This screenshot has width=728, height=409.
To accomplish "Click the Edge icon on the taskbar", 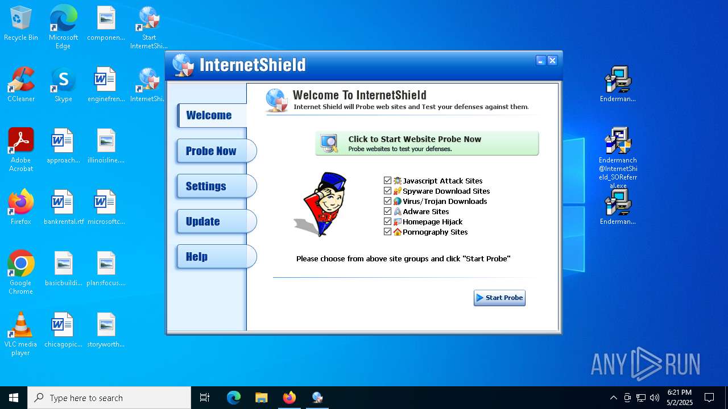I will pos(234,398).
